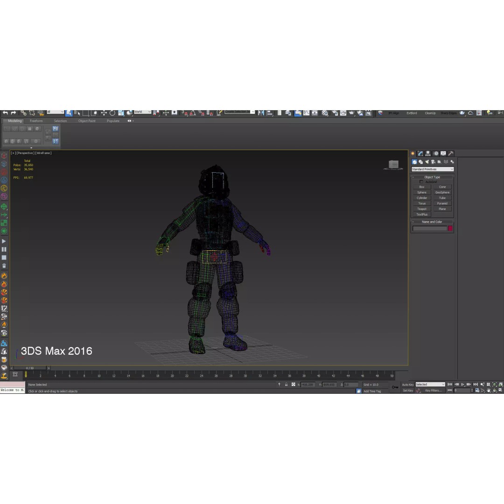Open the Wireframe shading label menu
This screenshot has height=504, width=504.
coord(43,153)
